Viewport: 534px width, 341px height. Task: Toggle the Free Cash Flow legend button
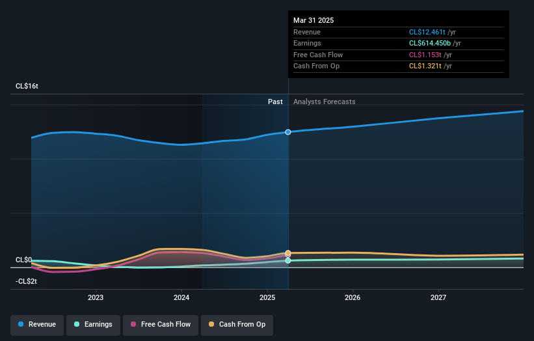click(161, 325)
